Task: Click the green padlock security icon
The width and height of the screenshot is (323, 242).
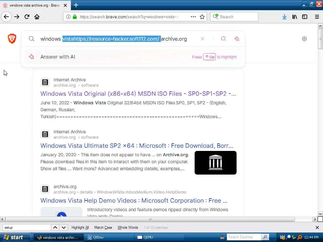Action: [x=75, y=17]
